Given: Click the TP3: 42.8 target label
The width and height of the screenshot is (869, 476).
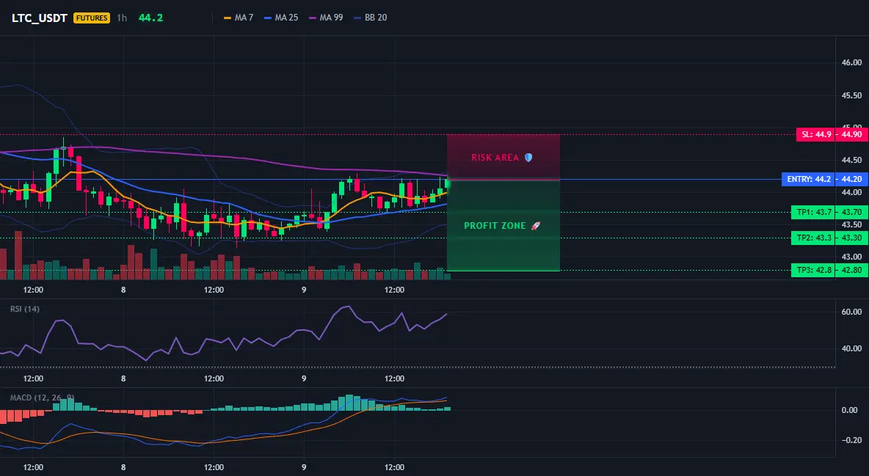Looking at the screenshot, I should [813, 271].
